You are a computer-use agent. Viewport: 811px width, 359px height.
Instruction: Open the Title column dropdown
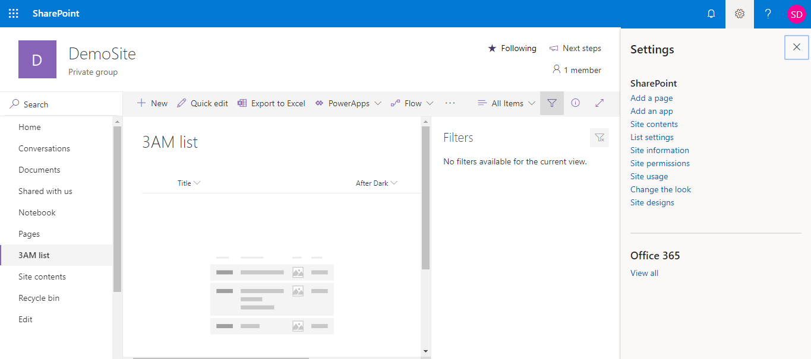pos(188,183)
